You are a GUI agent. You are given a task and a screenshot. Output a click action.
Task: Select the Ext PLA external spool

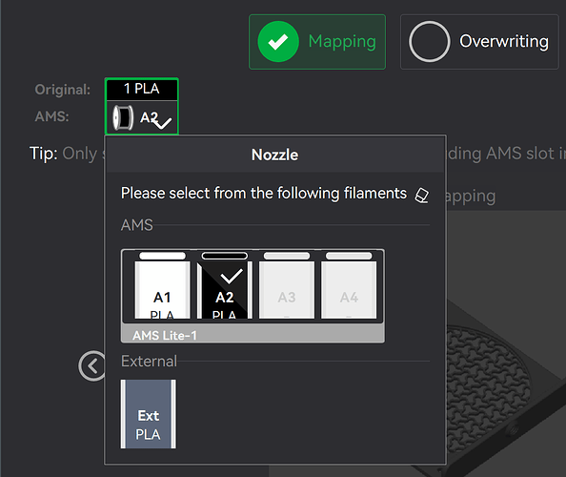tap(149, 414)
